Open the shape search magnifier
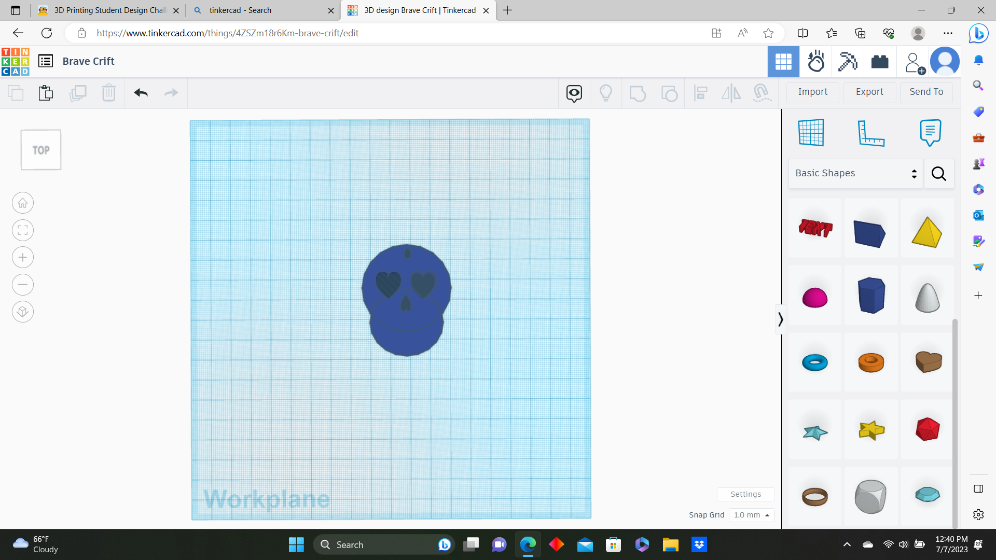Image resolution: width=996 pixels, height=560 pixels. tap(939, 174)
